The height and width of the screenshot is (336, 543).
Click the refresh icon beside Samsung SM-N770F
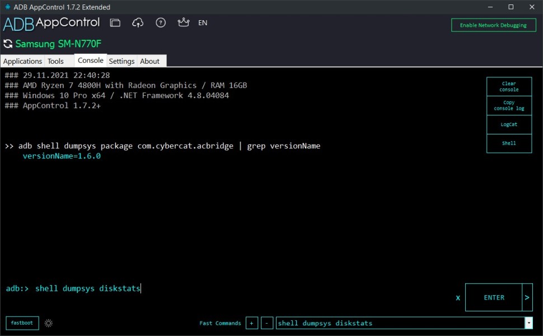(8, 44)
